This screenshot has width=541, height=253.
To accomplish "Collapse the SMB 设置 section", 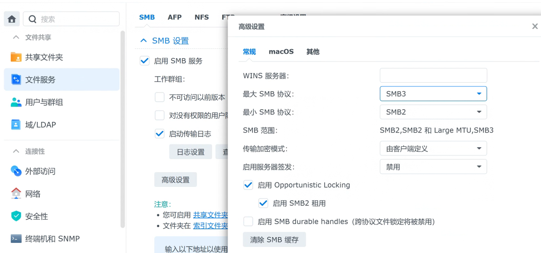I will [143, 41].
